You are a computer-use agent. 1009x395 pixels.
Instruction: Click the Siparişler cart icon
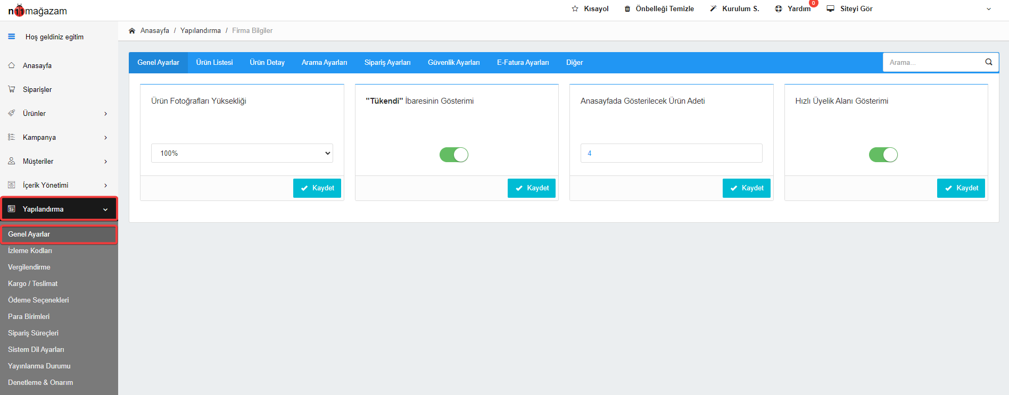11,89
